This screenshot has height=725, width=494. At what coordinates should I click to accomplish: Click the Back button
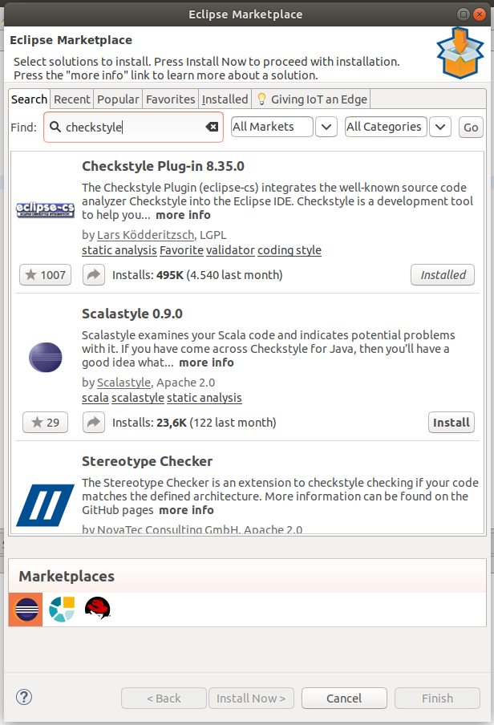[164, 699]
